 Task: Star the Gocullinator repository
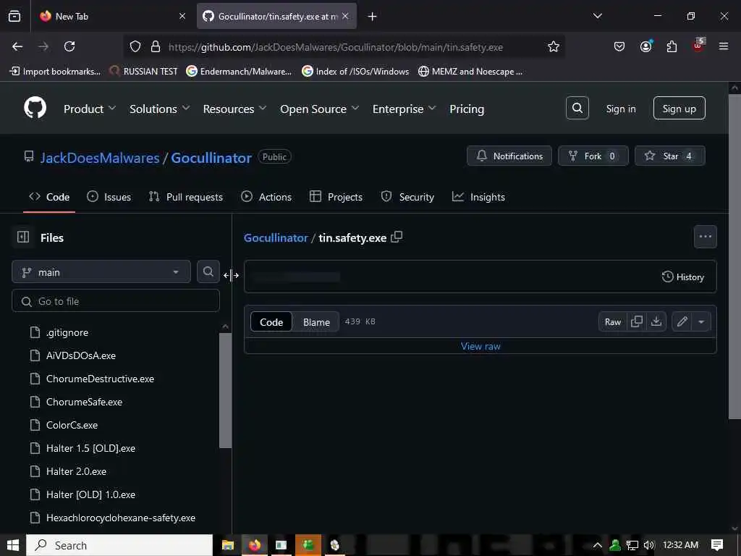[x=669, y=156]
